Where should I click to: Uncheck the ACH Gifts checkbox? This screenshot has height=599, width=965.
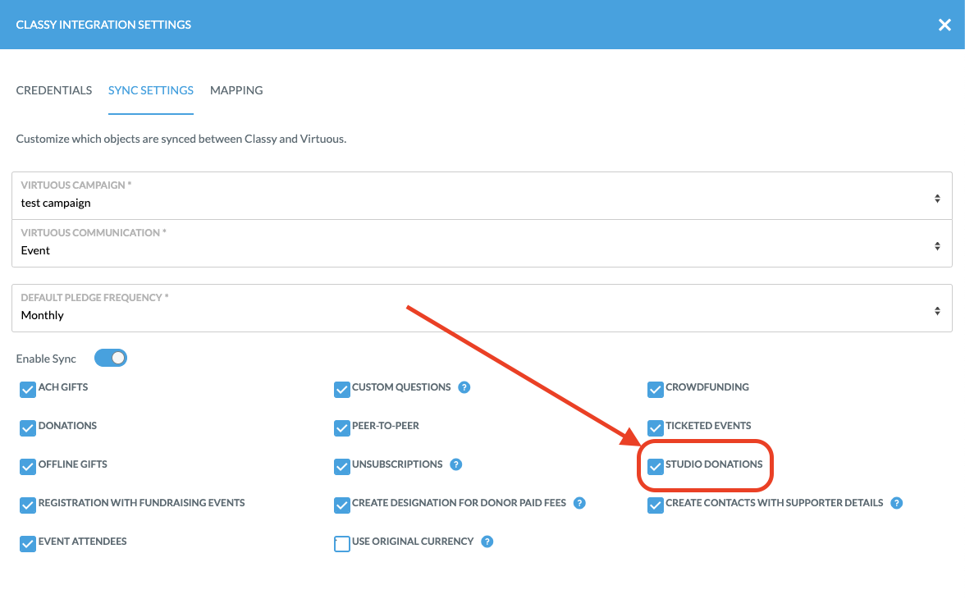coord(28,389)
